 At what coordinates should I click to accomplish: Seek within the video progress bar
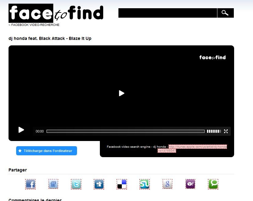tap(125, 131)
